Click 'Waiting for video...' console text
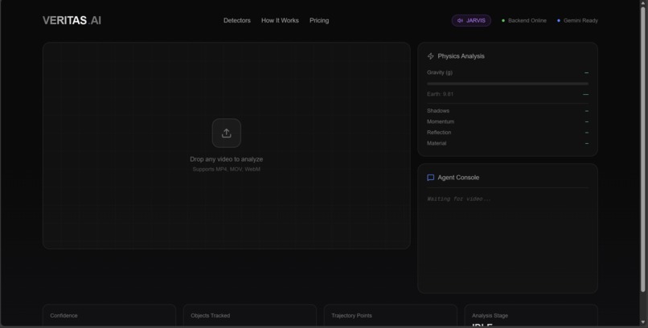This screenshot has height=328, width=648. coord(459,199)
